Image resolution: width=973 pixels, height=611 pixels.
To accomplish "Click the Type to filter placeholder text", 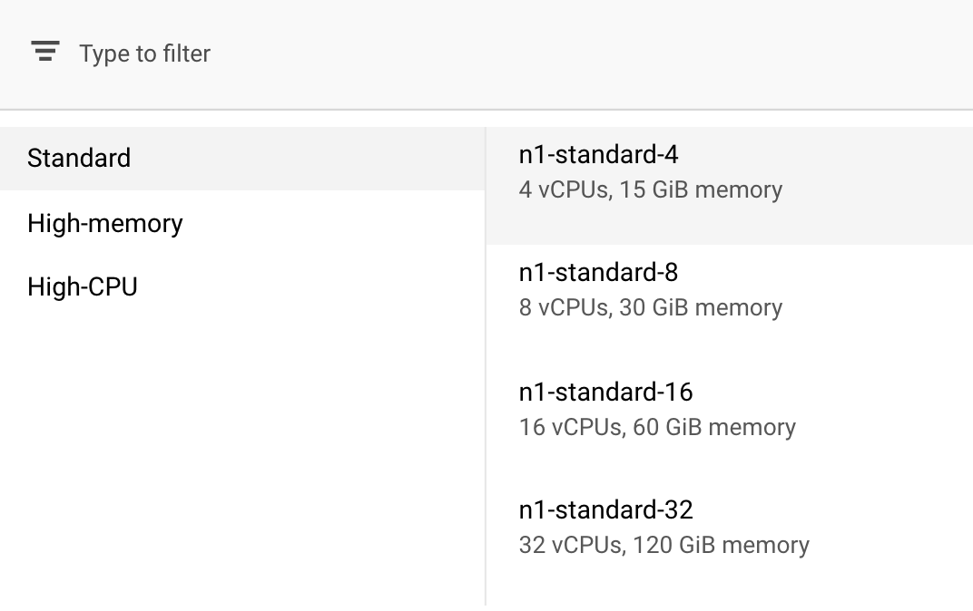I will (x=145, y=53).
